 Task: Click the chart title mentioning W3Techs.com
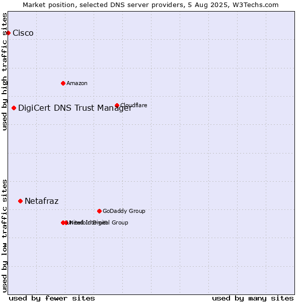150,5
